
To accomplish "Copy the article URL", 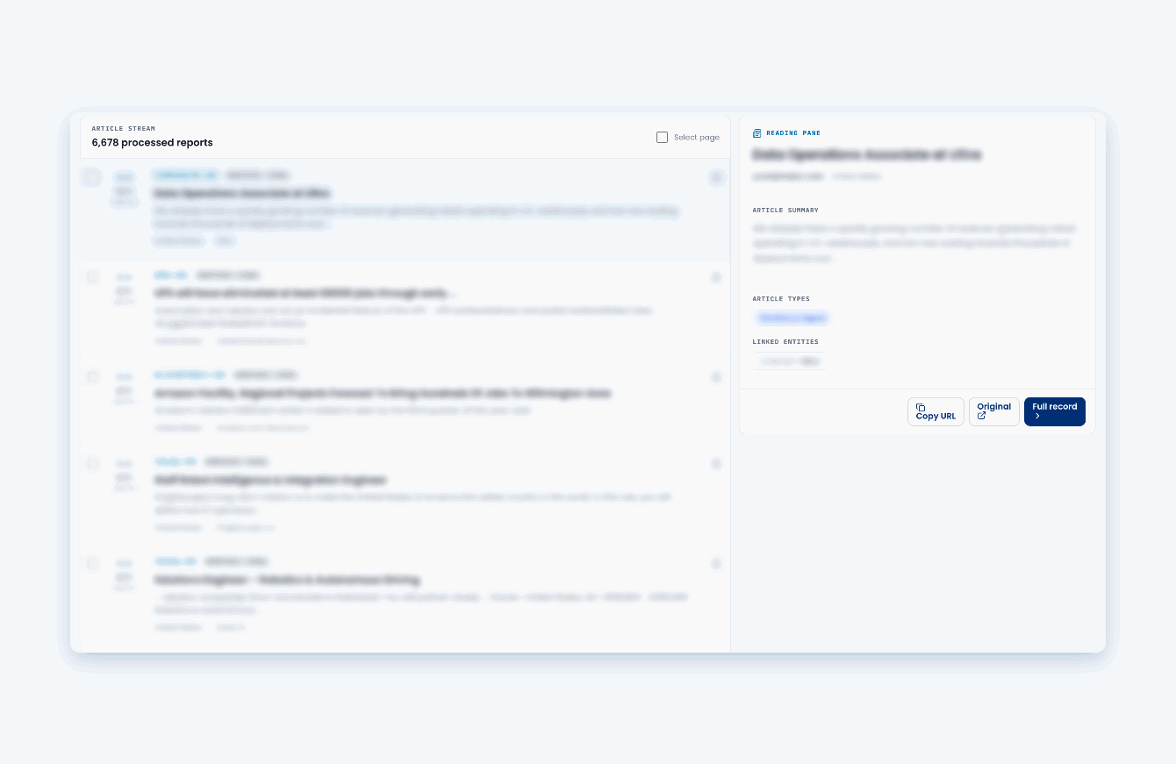I will [936, 411].
